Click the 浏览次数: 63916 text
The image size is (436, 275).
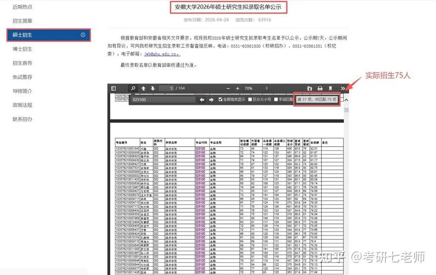coord(253,20)
